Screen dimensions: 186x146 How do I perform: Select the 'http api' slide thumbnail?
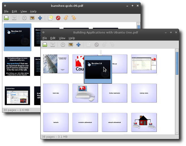click(120, 64)
